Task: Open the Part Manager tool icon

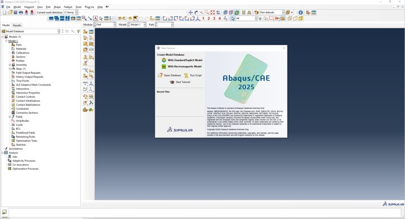Action: (x=91, y=32)
